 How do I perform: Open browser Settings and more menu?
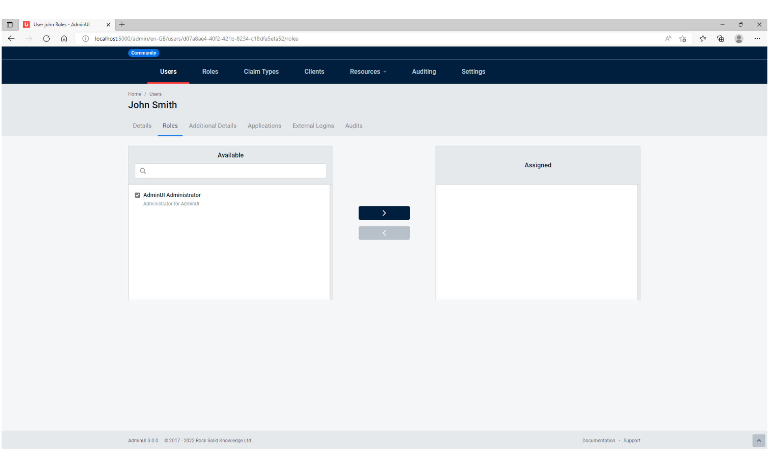click(x=757, y=39)
